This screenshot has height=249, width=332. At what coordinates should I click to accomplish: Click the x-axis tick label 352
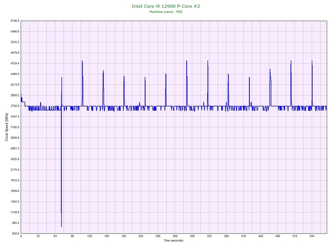(209, 236)
